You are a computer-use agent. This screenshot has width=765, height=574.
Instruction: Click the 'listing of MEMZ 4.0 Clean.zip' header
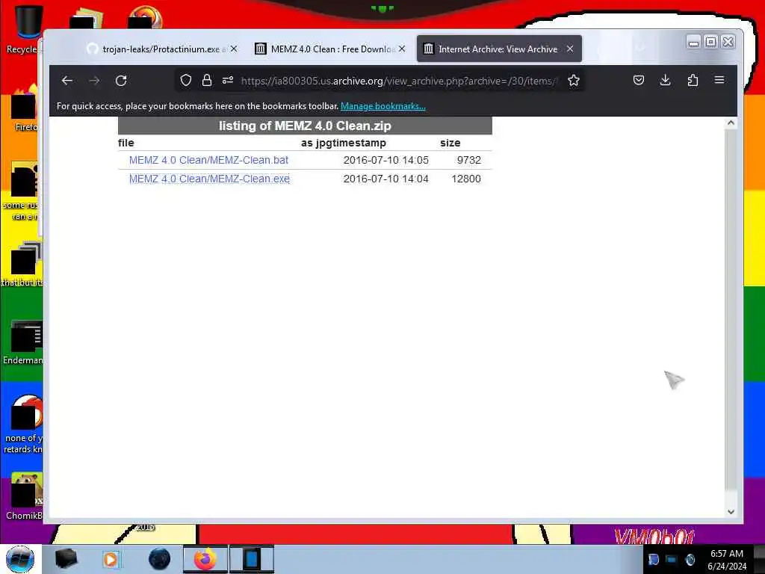point(305,126)
